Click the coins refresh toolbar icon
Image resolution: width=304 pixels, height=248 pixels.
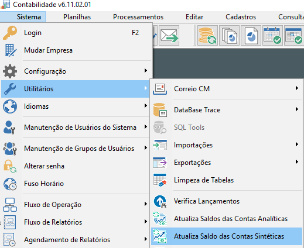207,36
